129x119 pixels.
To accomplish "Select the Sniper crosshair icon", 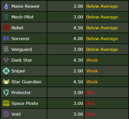I will click(x=6, y=71).
